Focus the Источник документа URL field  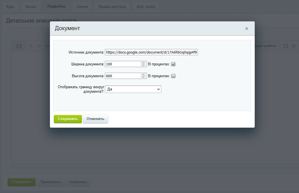[151, 52]
